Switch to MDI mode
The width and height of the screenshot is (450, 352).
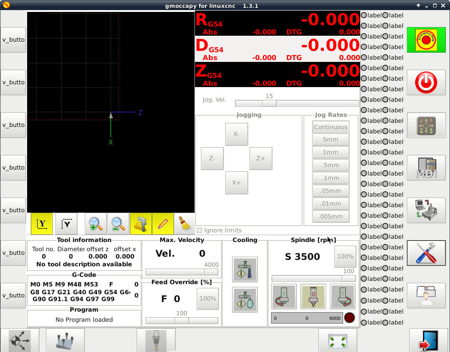(426, 168)
